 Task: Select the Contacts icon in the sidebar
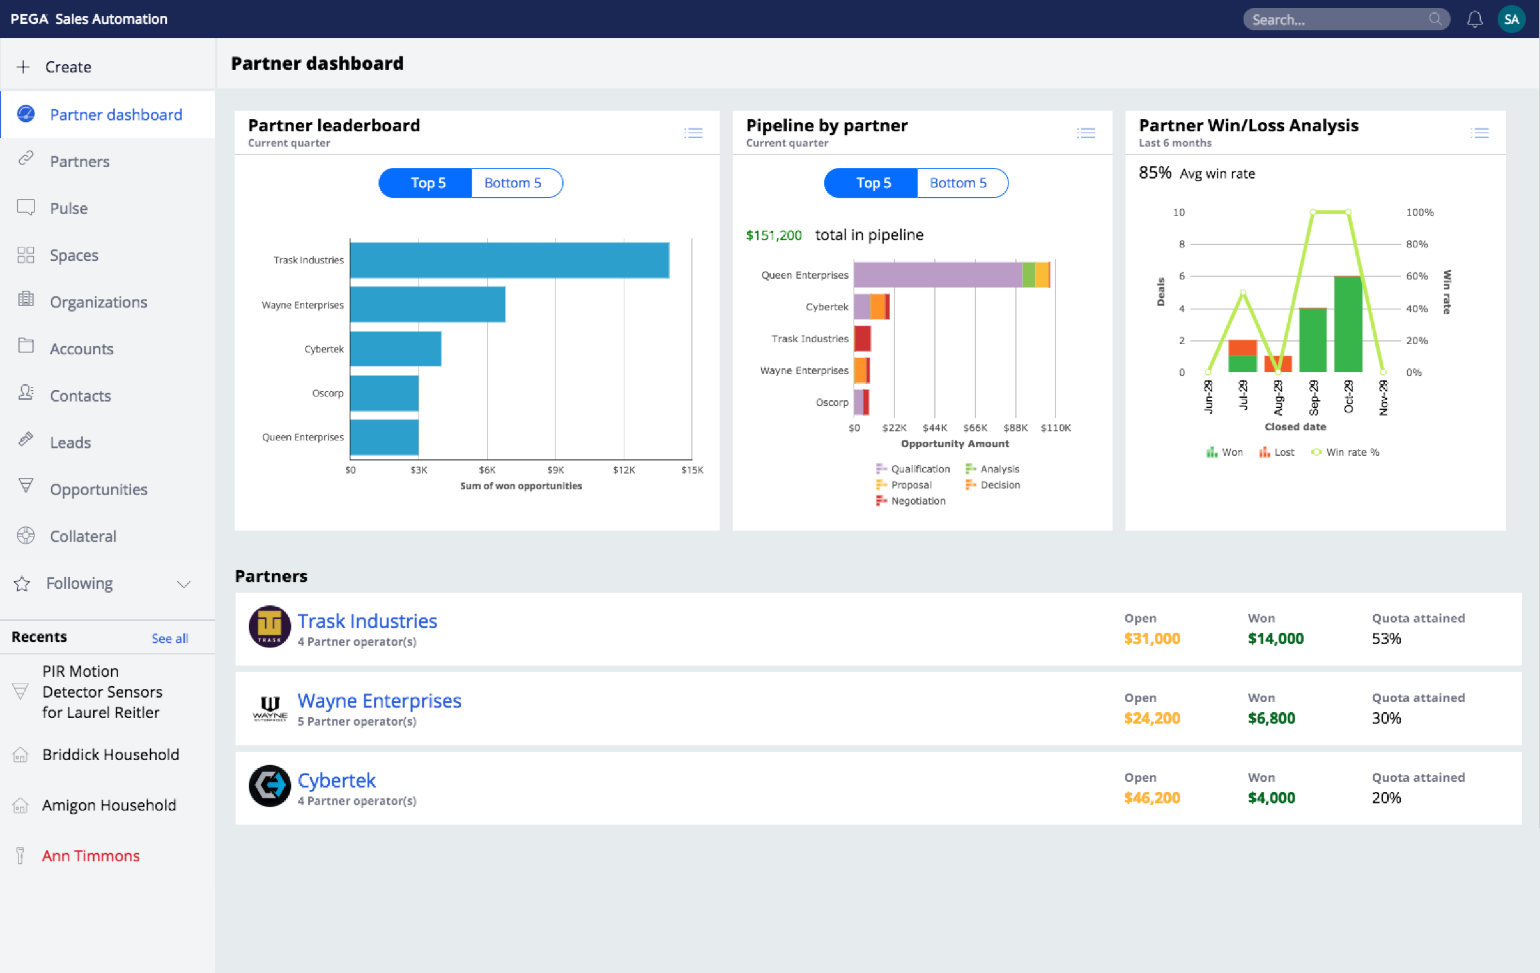26,395
